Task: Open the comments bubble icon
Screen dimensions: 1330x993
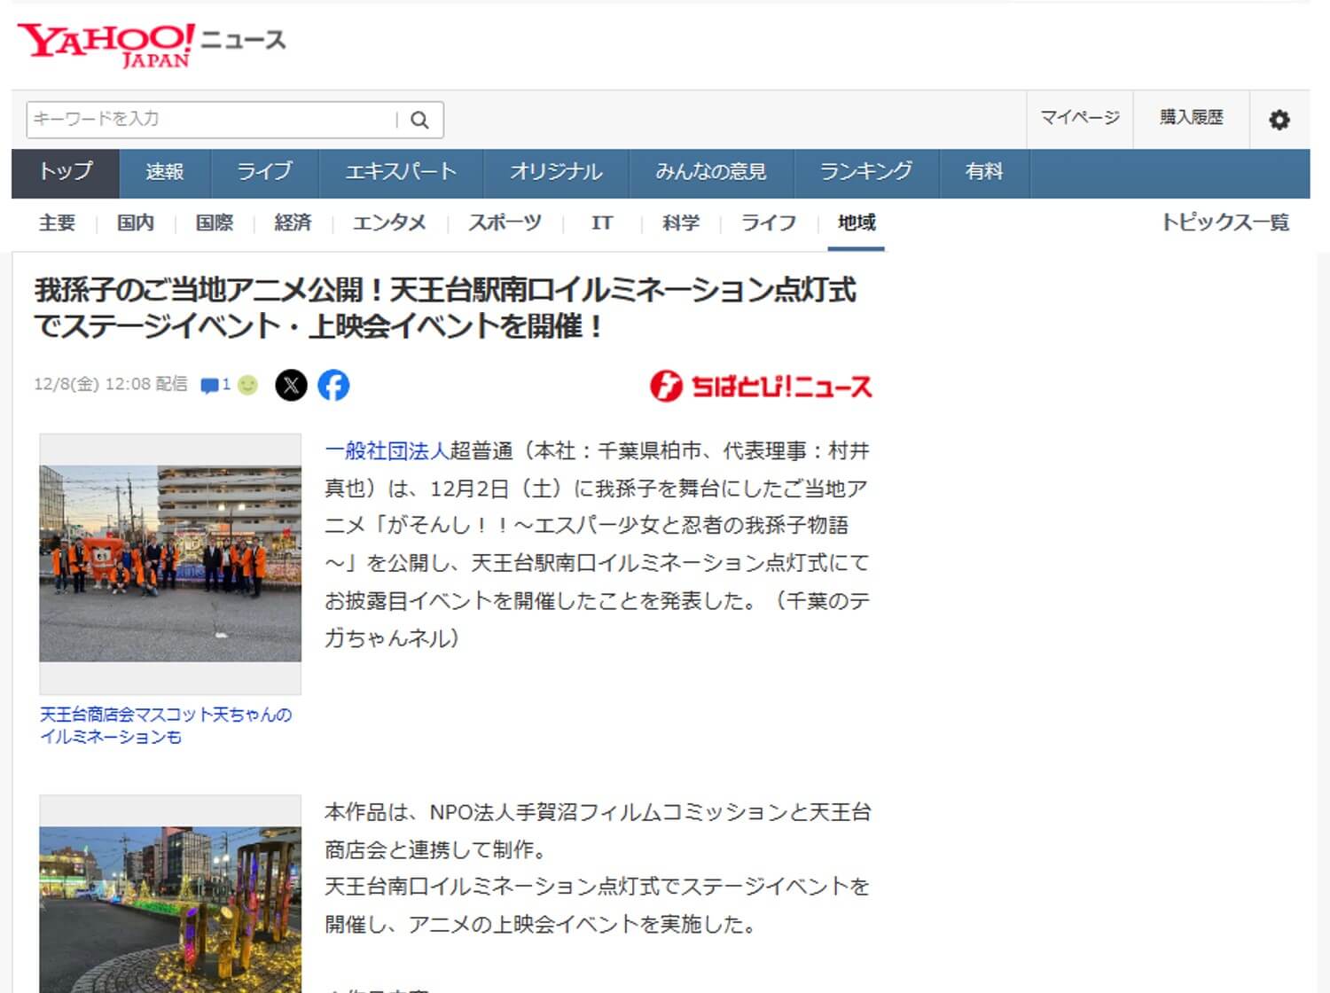Action: [210, 385]
